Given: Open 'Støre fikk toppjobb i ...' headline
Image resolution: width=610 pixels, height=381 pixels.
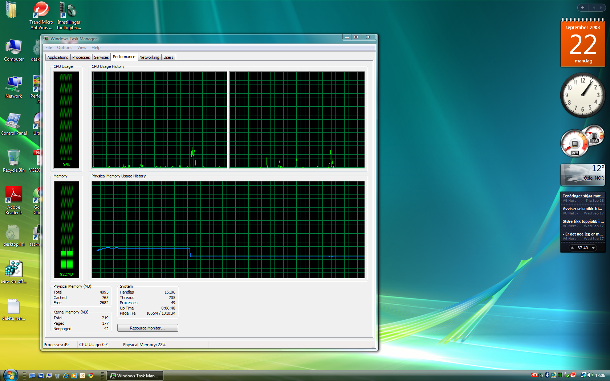Looking at the screenshot, I should coord(583,224).
